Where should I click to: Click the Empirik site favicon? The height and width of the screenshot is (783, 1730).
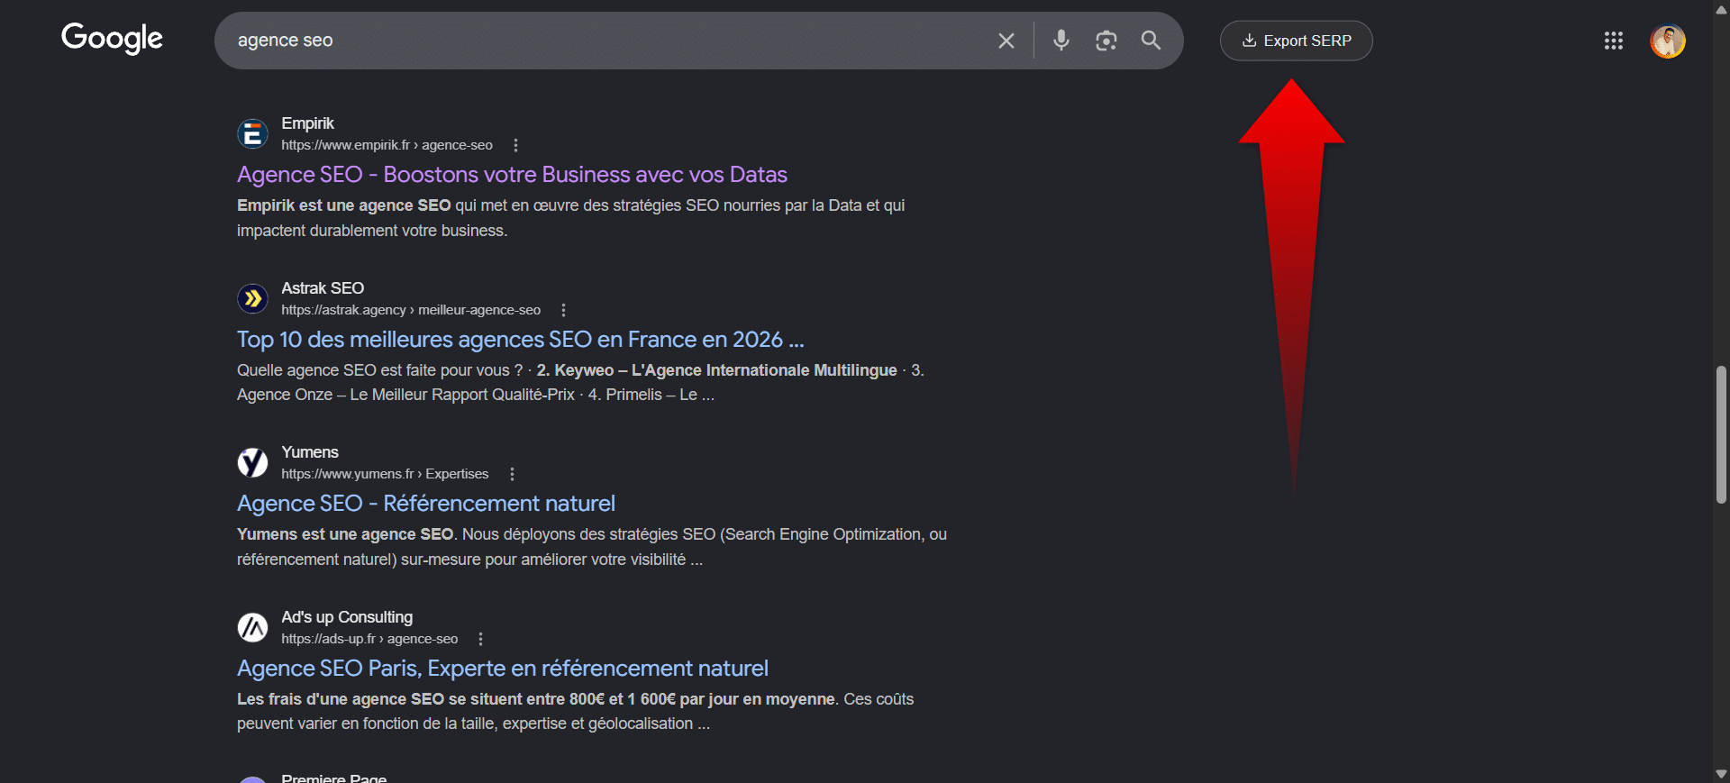252,134
